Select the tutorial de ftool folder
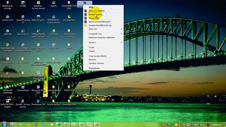The height and width of the screenshot is (127, 226). click(54, 103)
